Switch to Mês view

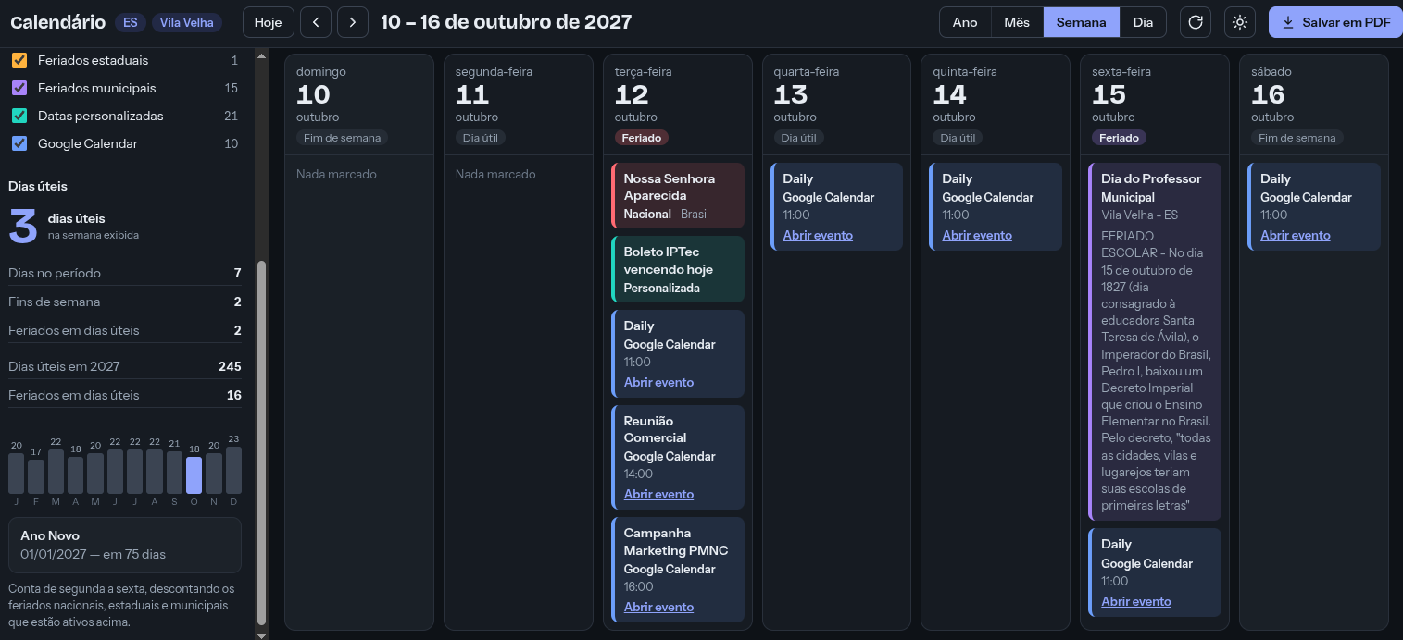(x=1017, y=22)
